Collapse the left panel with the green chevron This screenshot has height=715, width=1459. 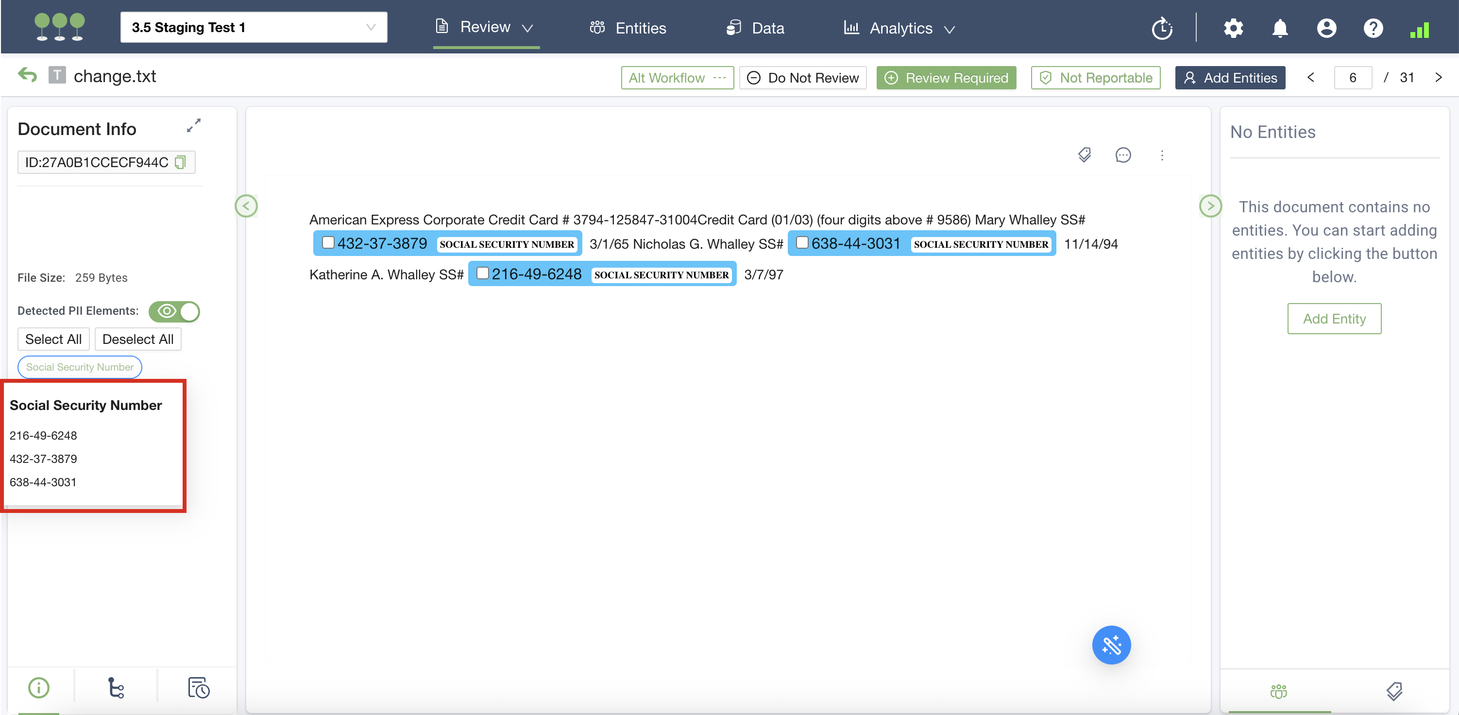[246, 206]
